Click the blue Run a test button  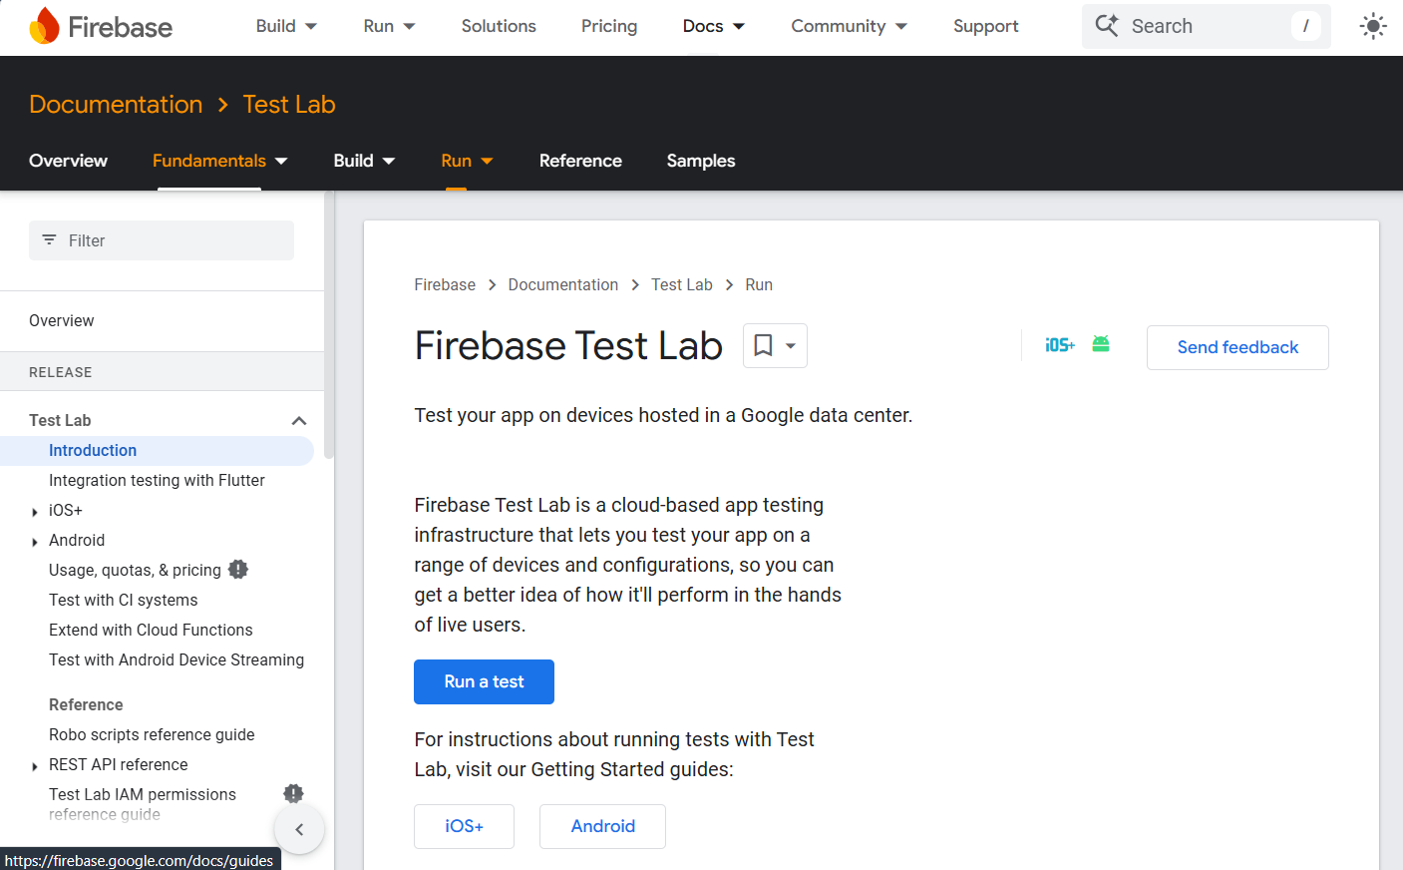pyautogui.click(x=484, y=681)
